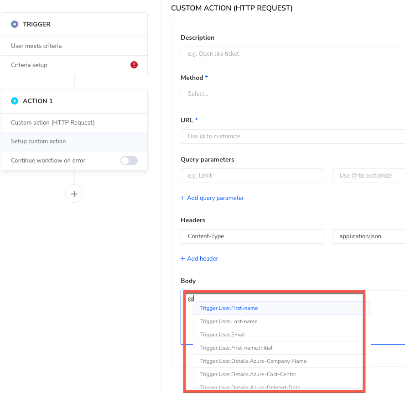Pick Trigger.User.Details.Azure-Deleted-Date suggestion
The height and width of the screenshot is (393, 405).
282,385
